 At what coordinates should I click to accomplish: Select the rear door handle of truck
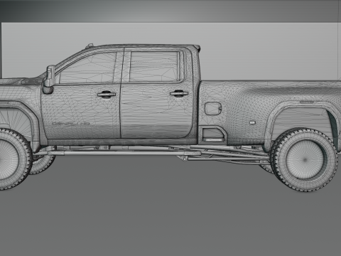(179, 93)
